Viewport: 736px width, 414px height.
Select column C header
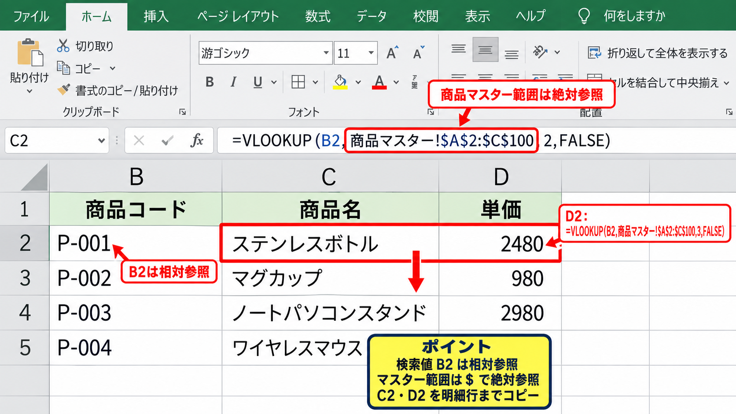tap(330, 176)
